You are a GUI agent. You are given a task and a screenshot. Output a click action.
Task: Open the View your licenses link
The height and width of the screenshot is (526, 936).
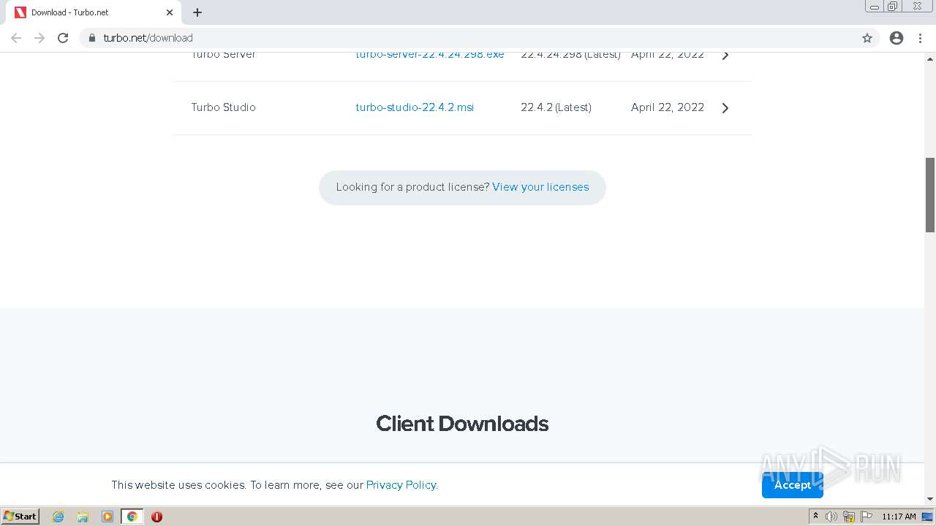[x=540, y=187]
